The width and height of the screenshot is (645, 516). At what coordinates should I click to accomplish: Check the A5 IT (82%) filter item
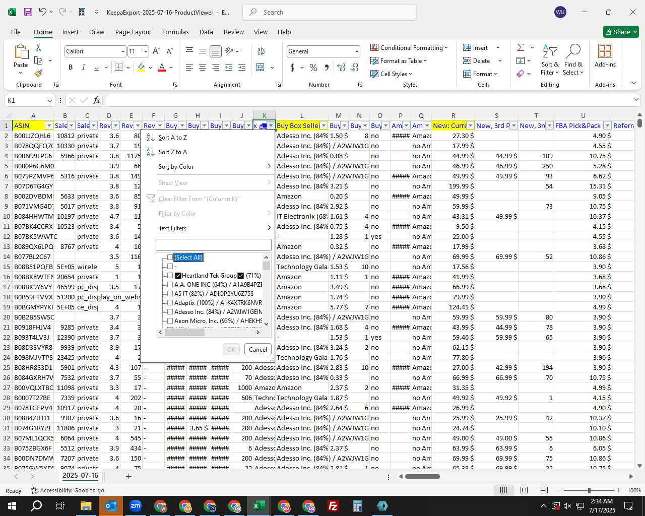point(170,294)
